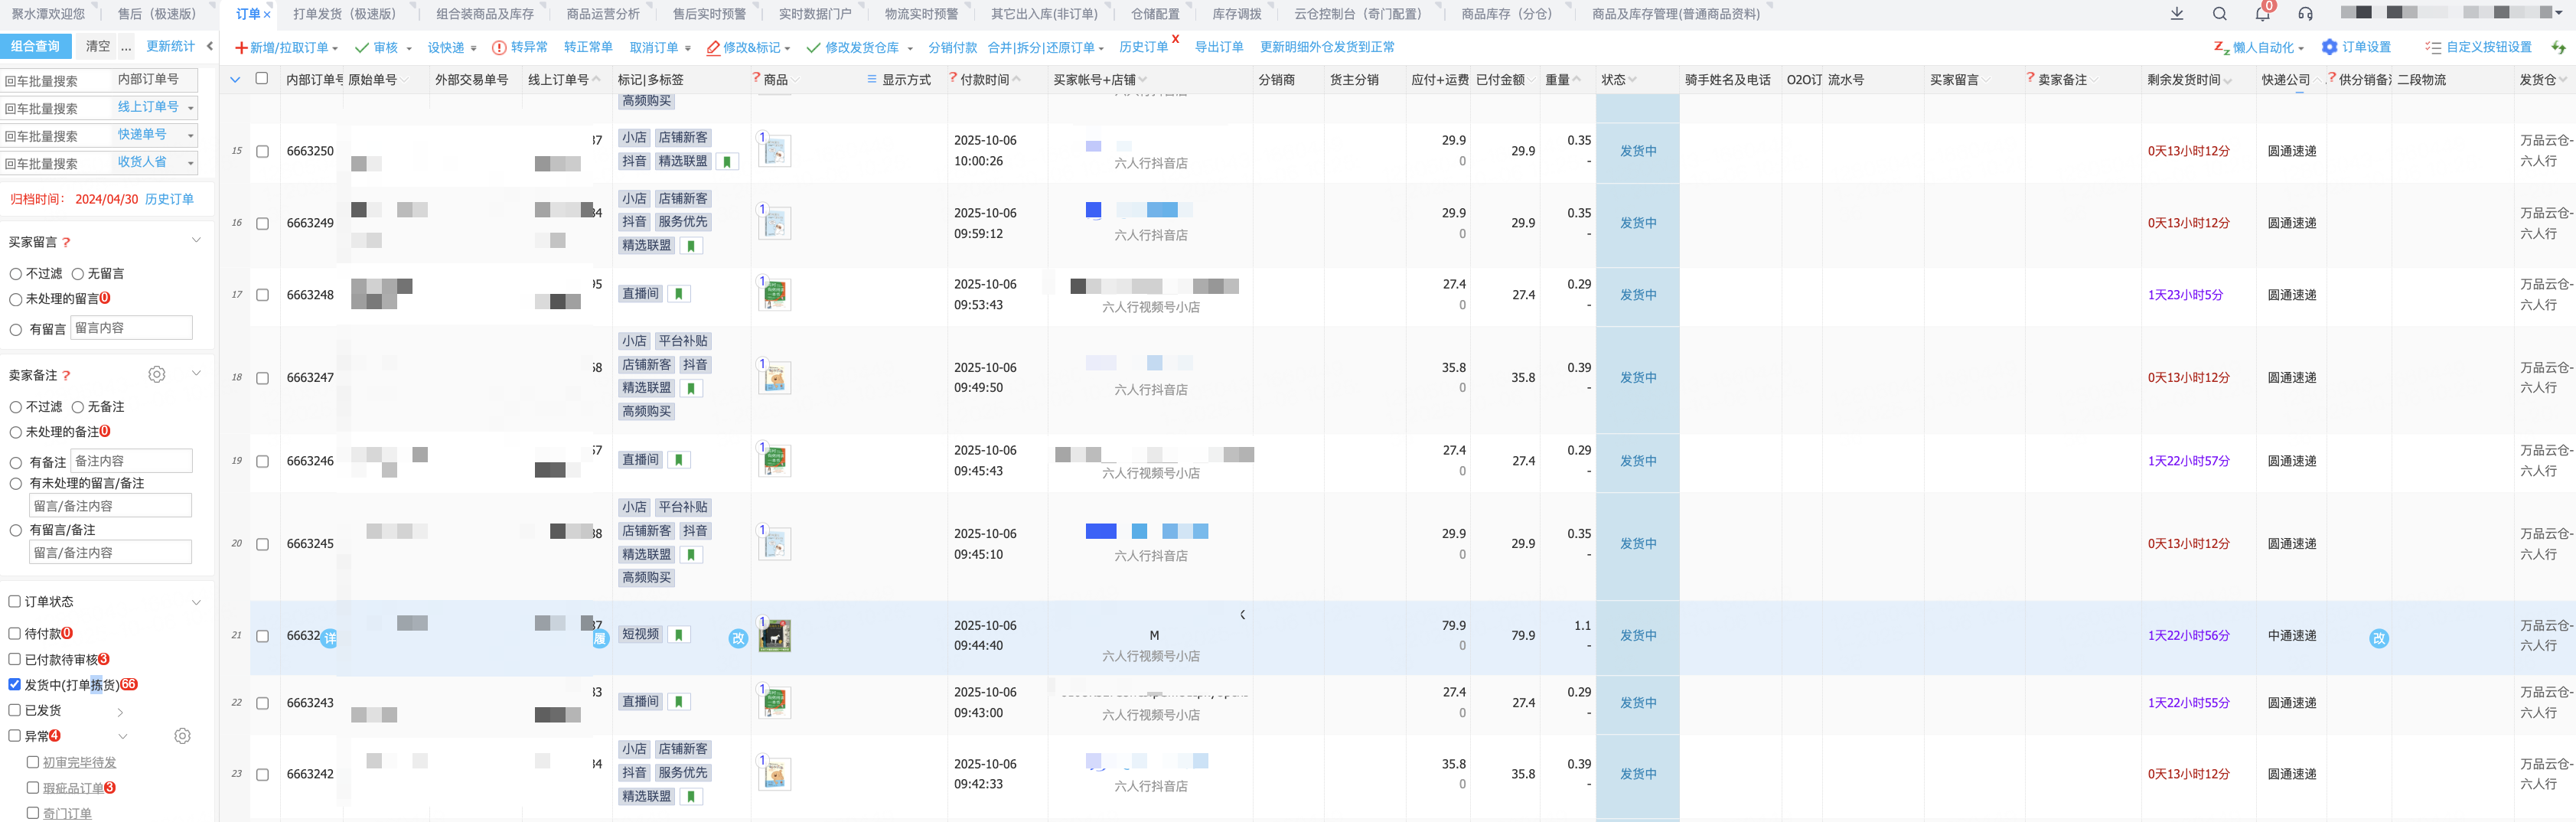This screenshot has width=2576, height=822.
Task: Click the download arrow icon in top bar
Action: pyautogui.click(x=2176, y=14)
